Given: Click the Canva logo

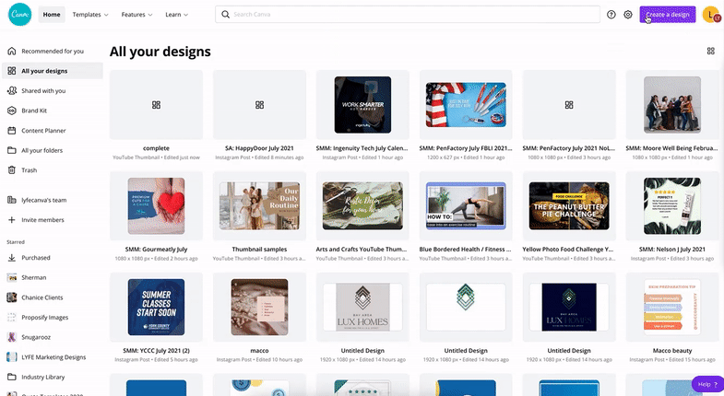Looking at the screenshot, I should pos(20,15).
